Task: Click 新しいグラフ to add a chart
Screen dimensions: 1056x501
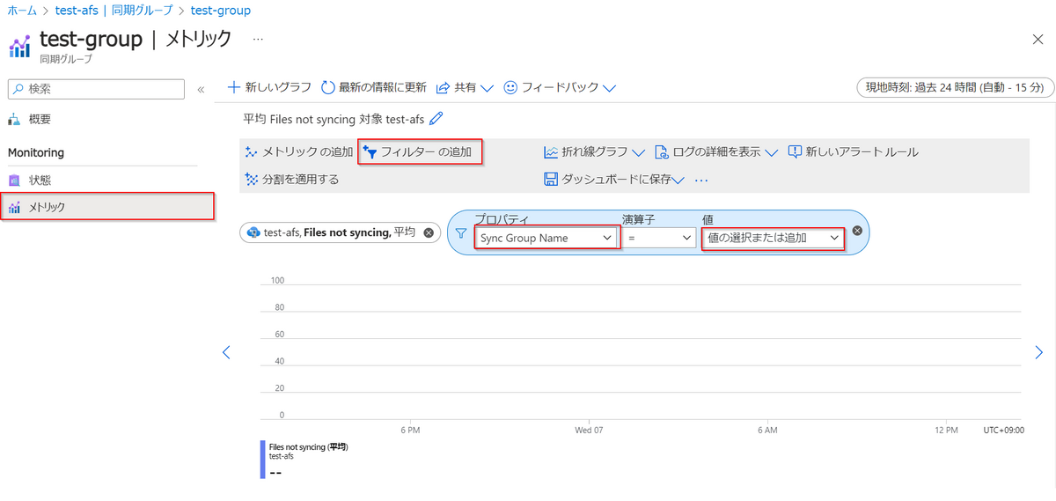Action: tap(269, 87)
